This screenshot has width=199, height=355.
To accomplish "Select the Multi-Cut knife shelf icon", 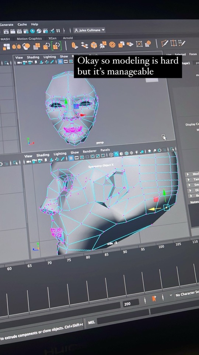I will click(x=165, y=43).
